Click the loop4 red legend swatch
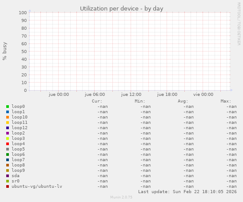Viewport: 243px width, 202px height. 8,144
